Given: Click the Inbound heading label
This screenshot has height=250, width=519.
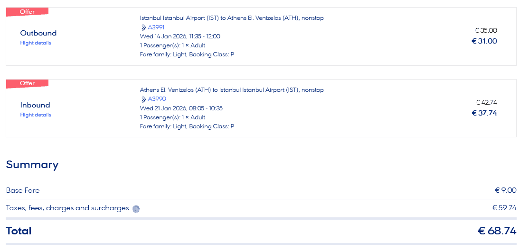Looking at the screenshot, I should [x=35, y=105].
